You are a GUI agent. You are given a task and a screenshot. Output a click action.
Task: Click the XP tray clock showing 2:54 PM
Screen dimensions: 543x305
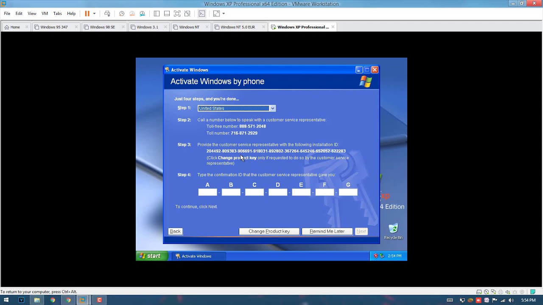(x=395, y=256)
